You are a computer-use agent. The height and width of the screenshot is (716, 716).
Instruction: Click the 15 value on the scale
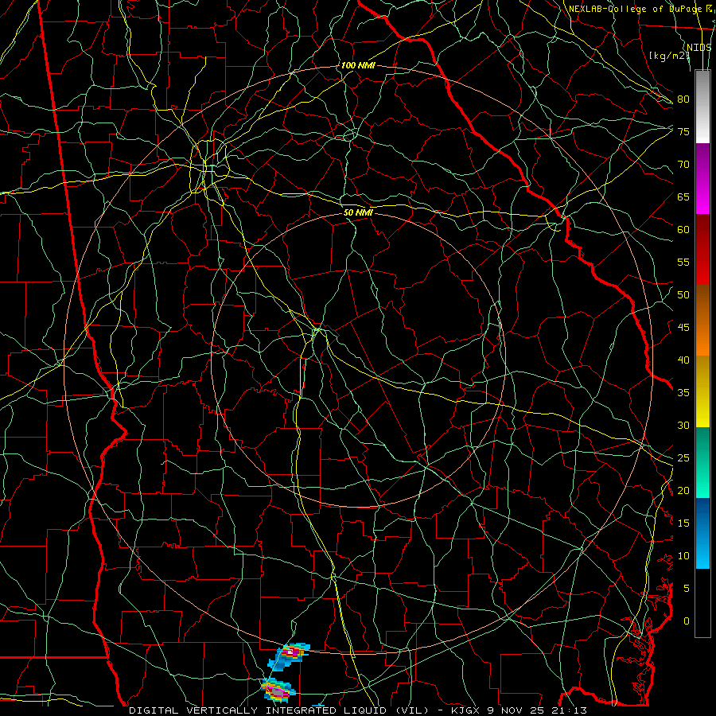683,523
